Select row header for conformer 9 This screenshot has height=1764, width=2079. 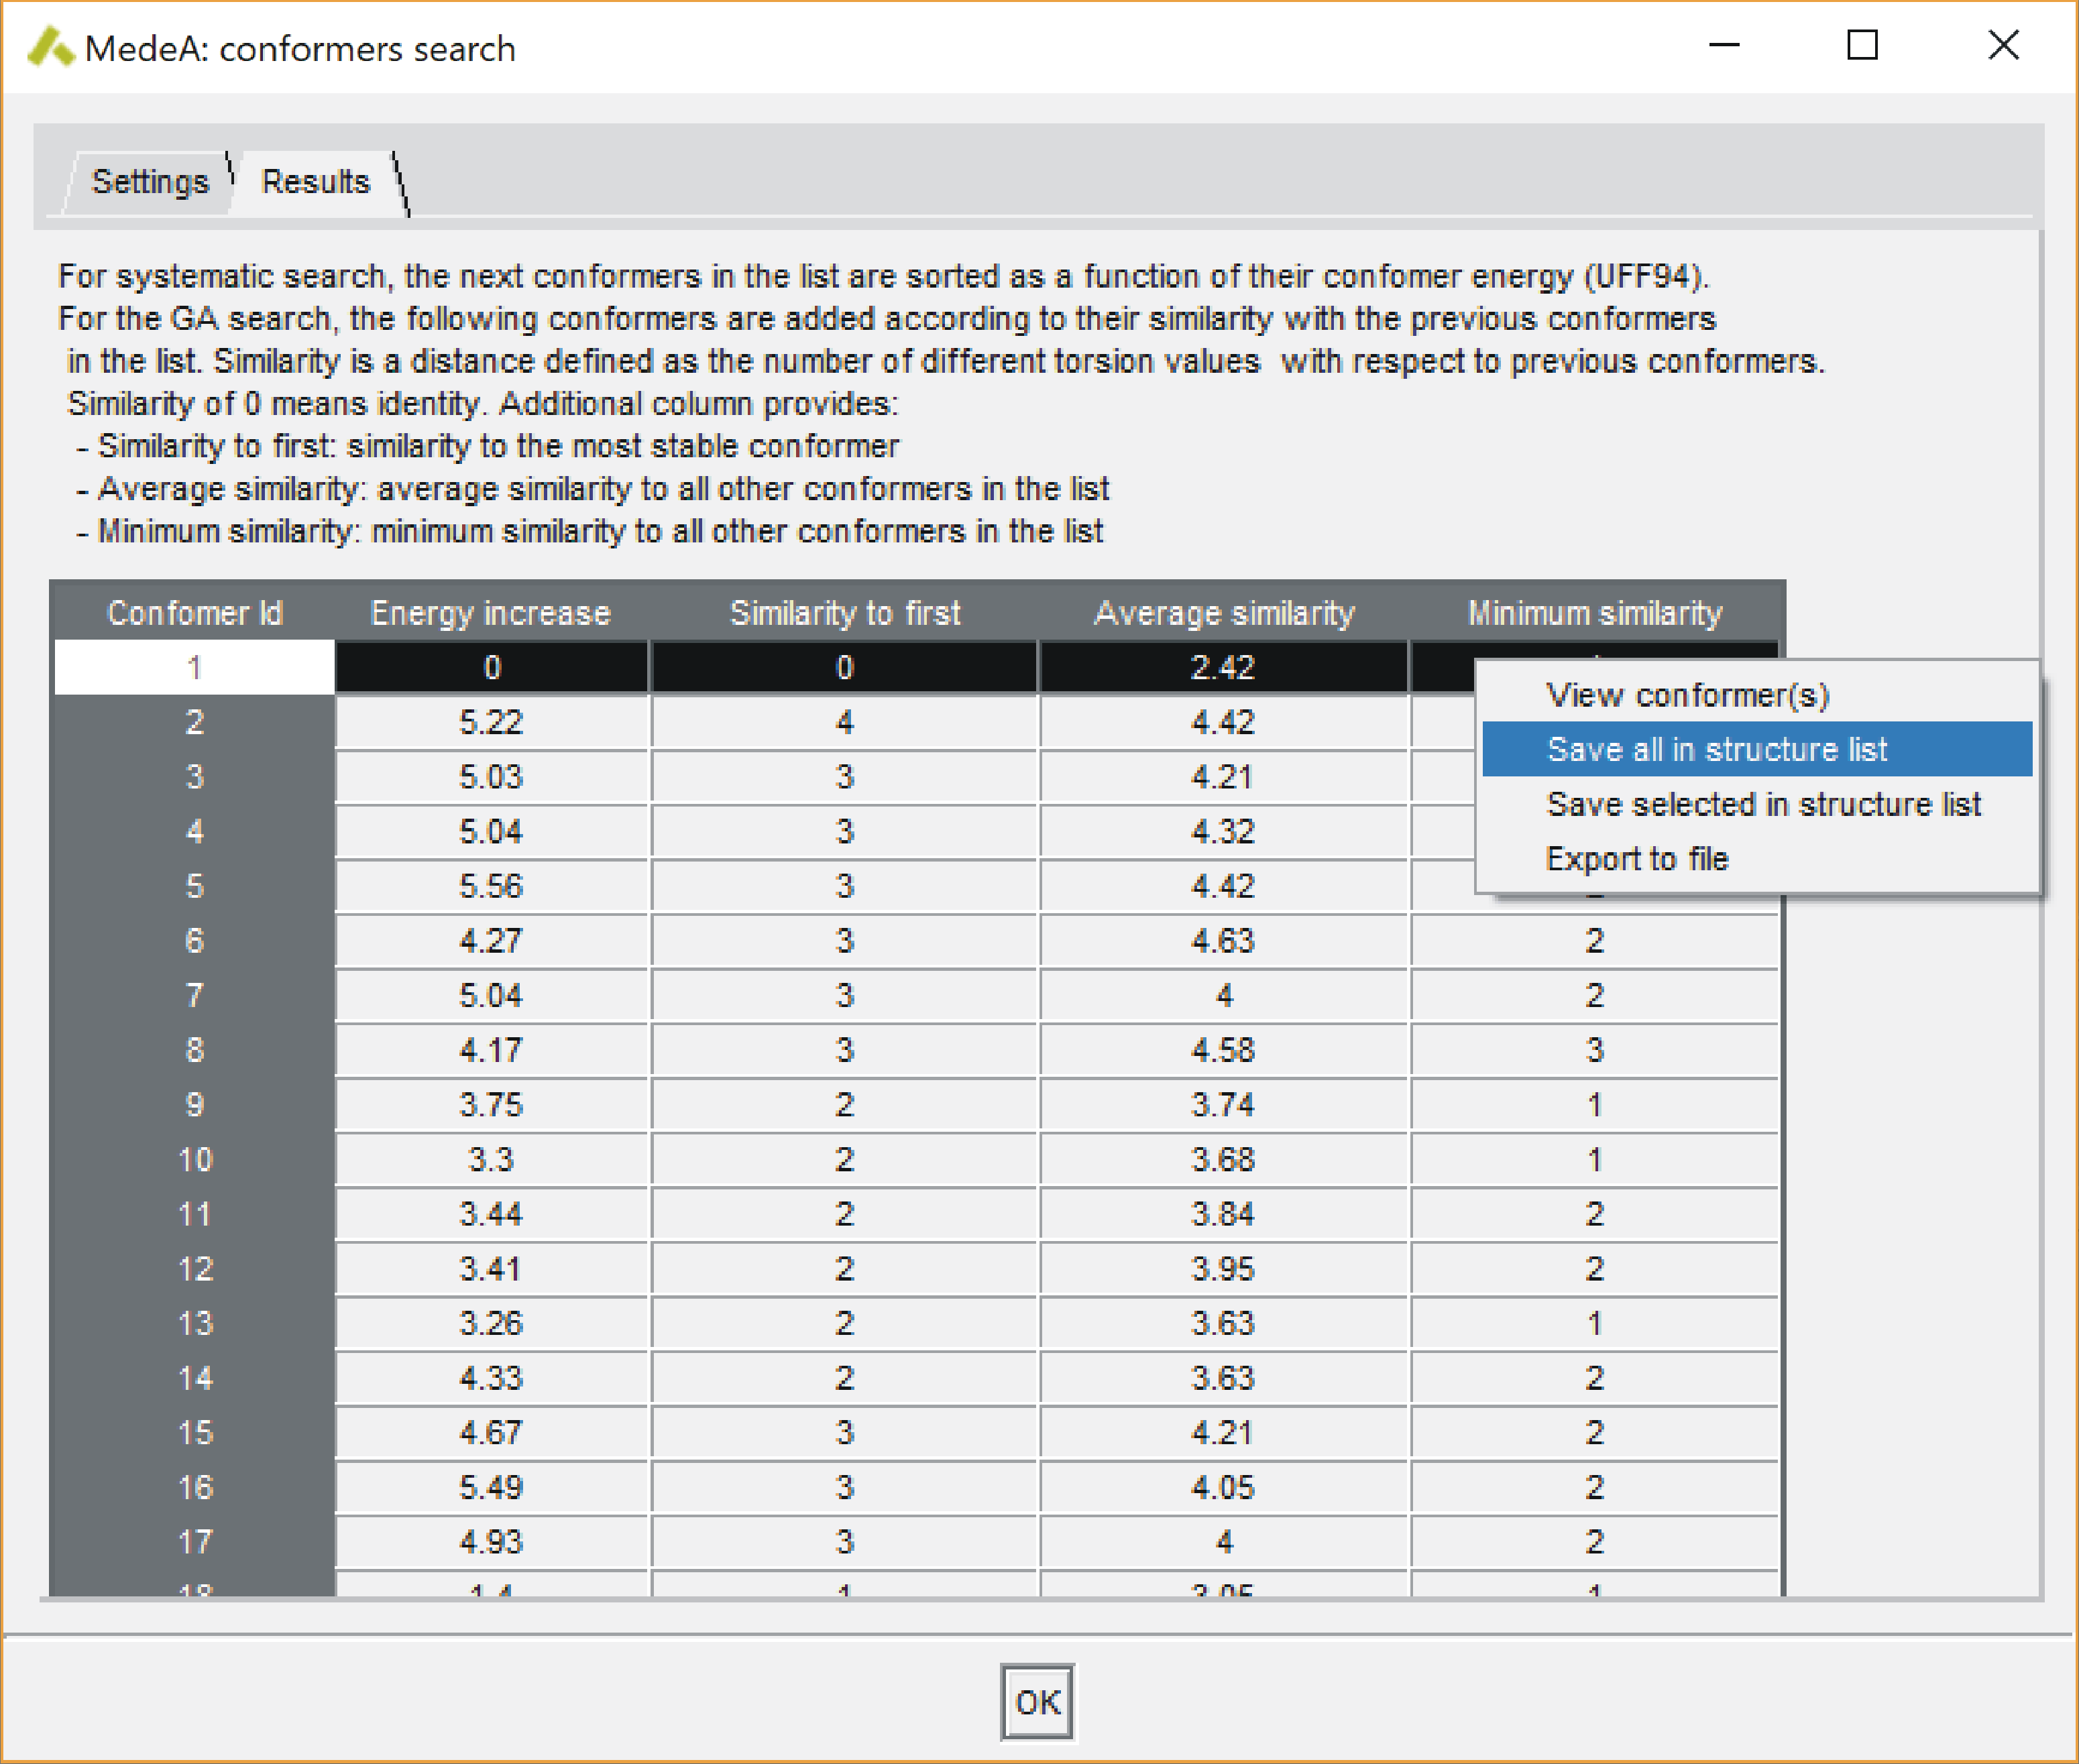(x=194, y=1104)
